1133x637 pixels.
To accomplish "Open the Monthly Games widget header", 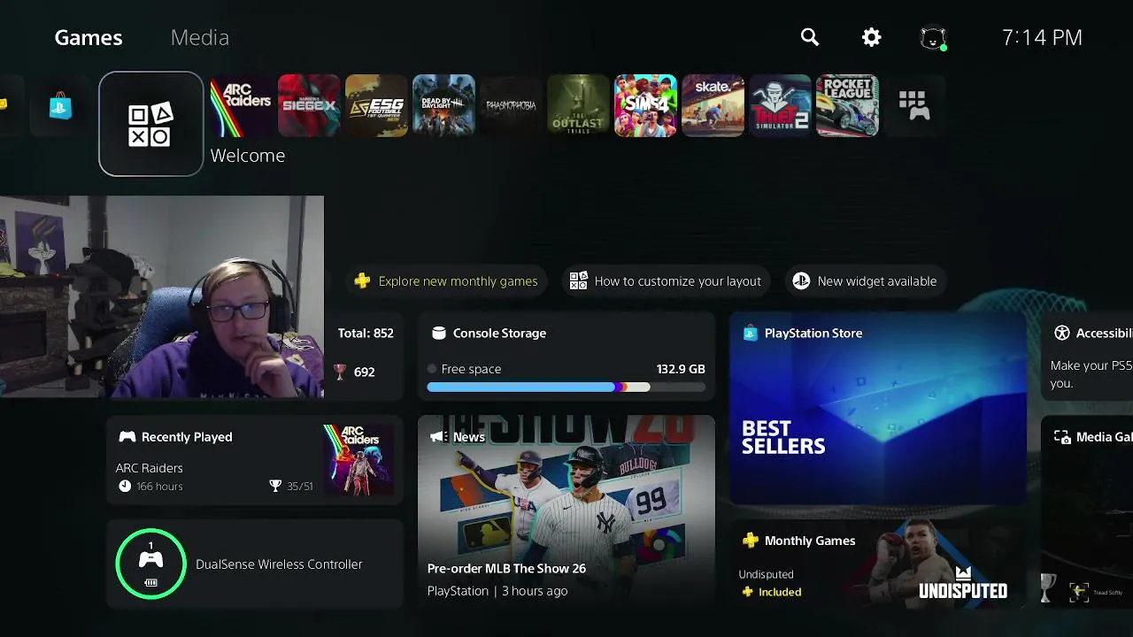I will tap(799, 541).
